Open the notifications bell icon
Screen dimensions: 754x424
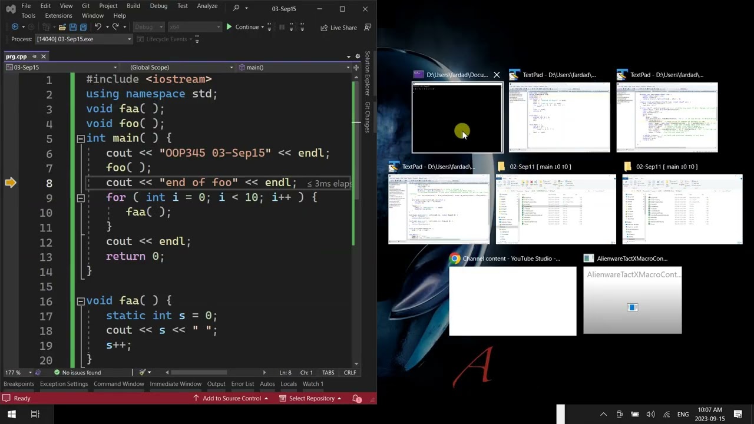tap(357, 399)
